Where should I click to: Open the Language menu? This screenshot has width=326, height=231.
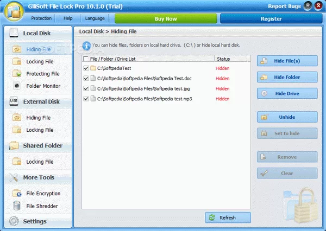(x=95, y=18)
